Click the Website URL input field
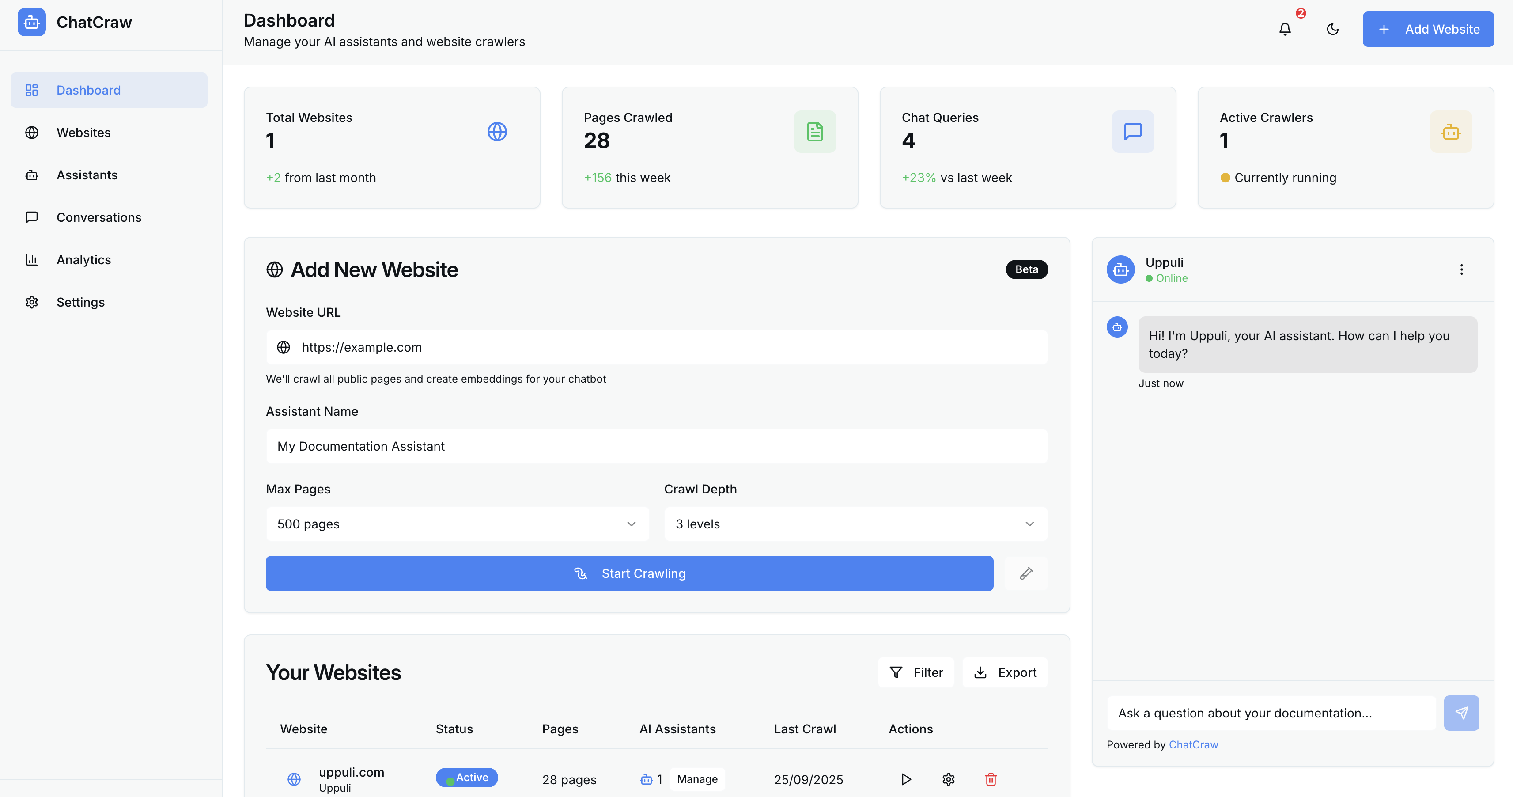The image size is (1513, 797). point(656,347)
